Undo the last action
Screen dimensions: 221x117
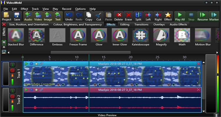(x=69, y=16)
